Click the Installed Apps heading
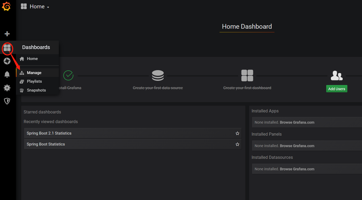Screen dimensions: 362x200 pyautogui.click(x=265, y=111)
